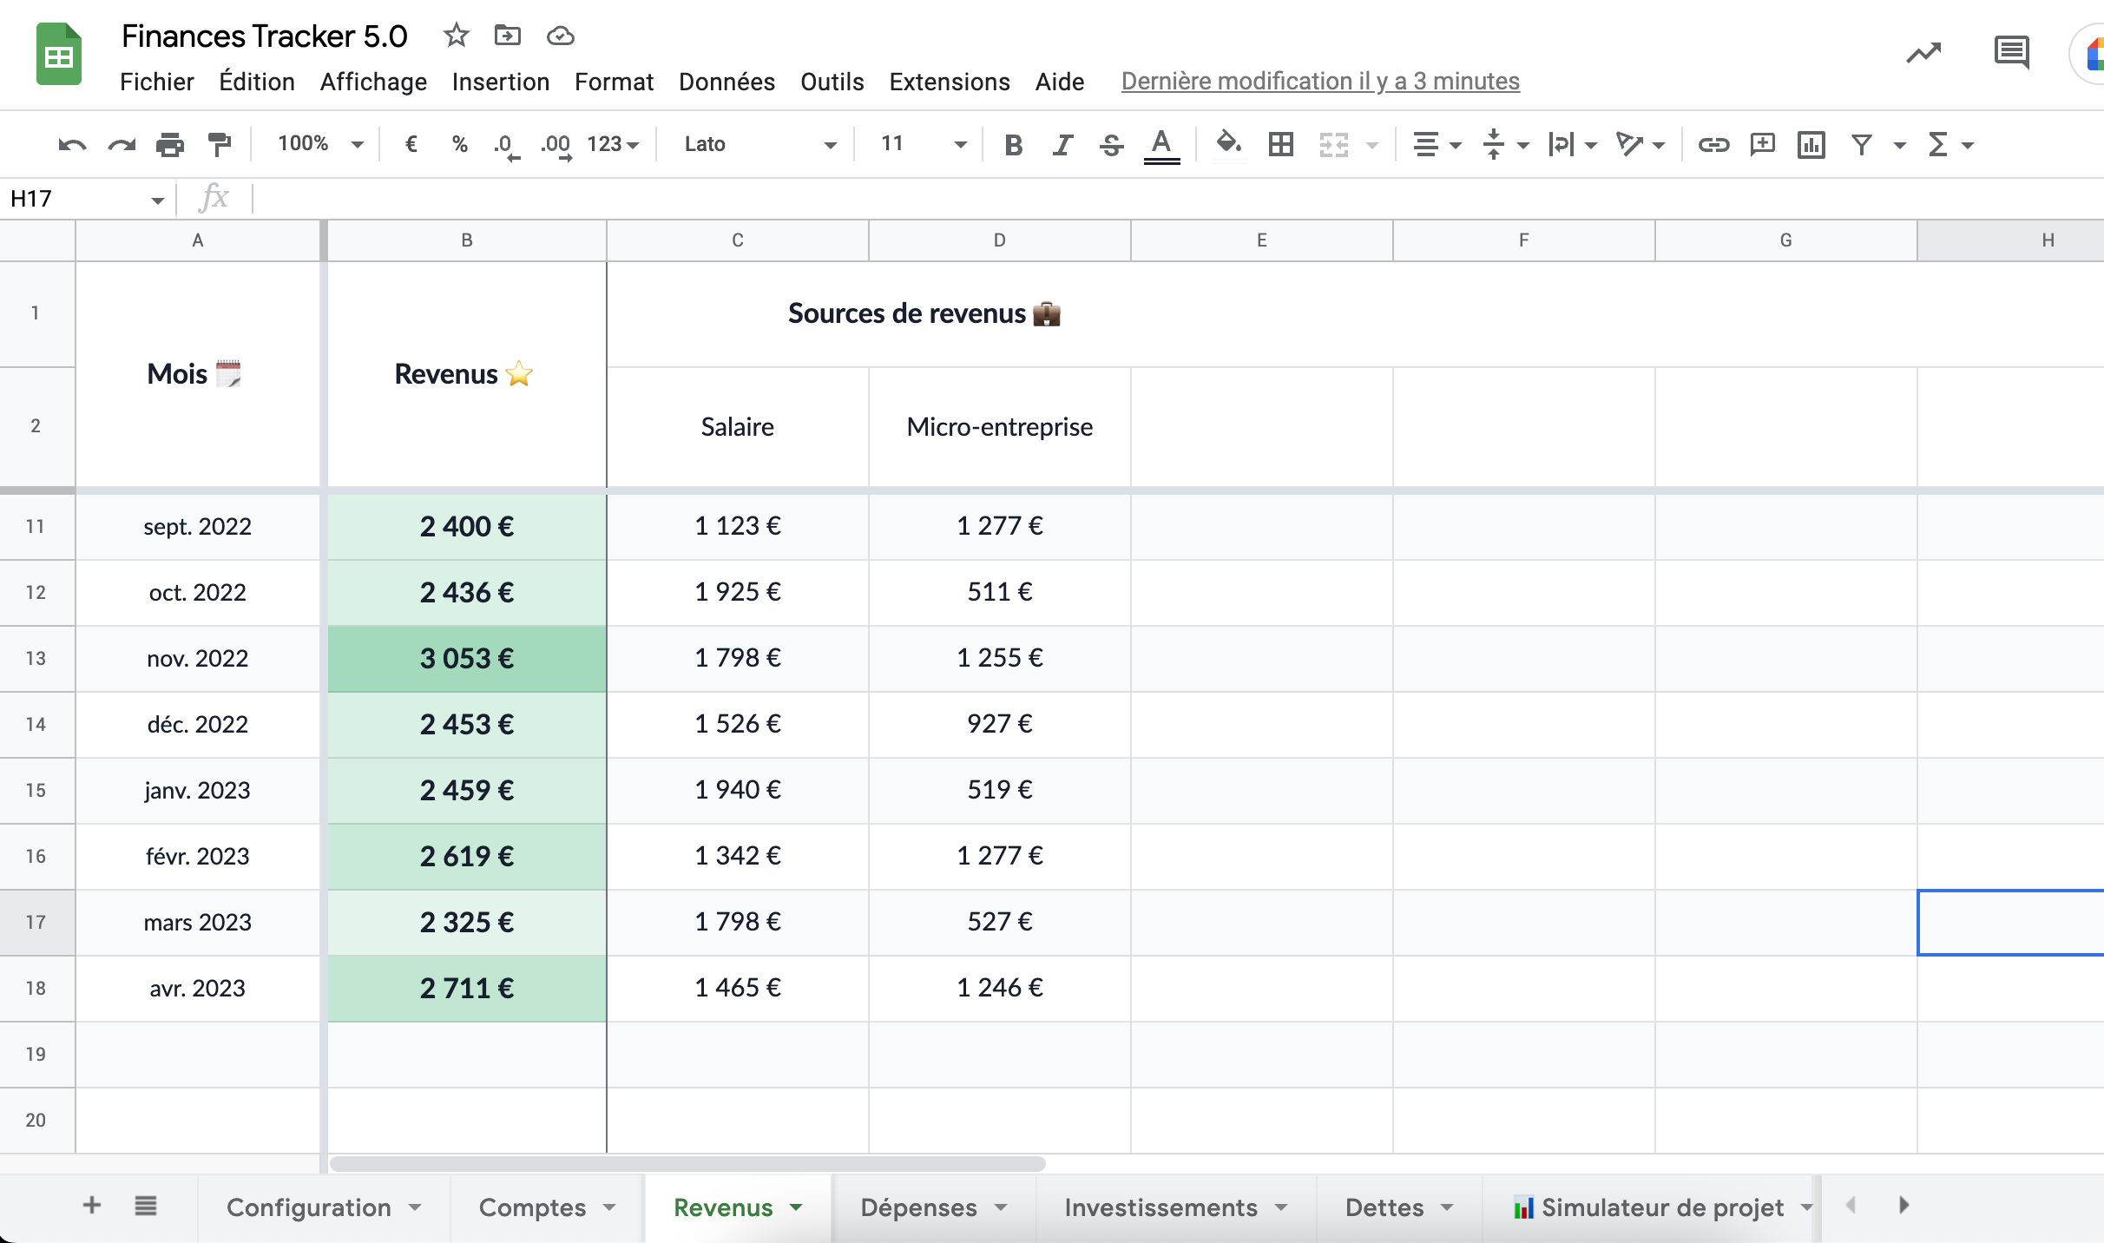Click the undo arrow icon
The height and width of the screenshot is (1243, 2104).
[72, 144]
